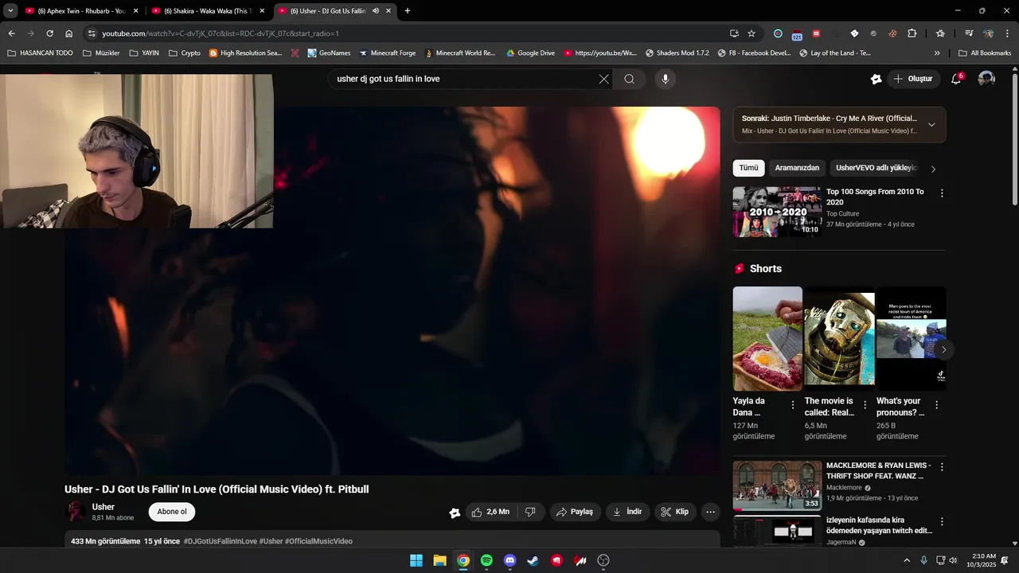1019x573 pixels.
Task: Open a new browser tab
Action: click(408, 11)
